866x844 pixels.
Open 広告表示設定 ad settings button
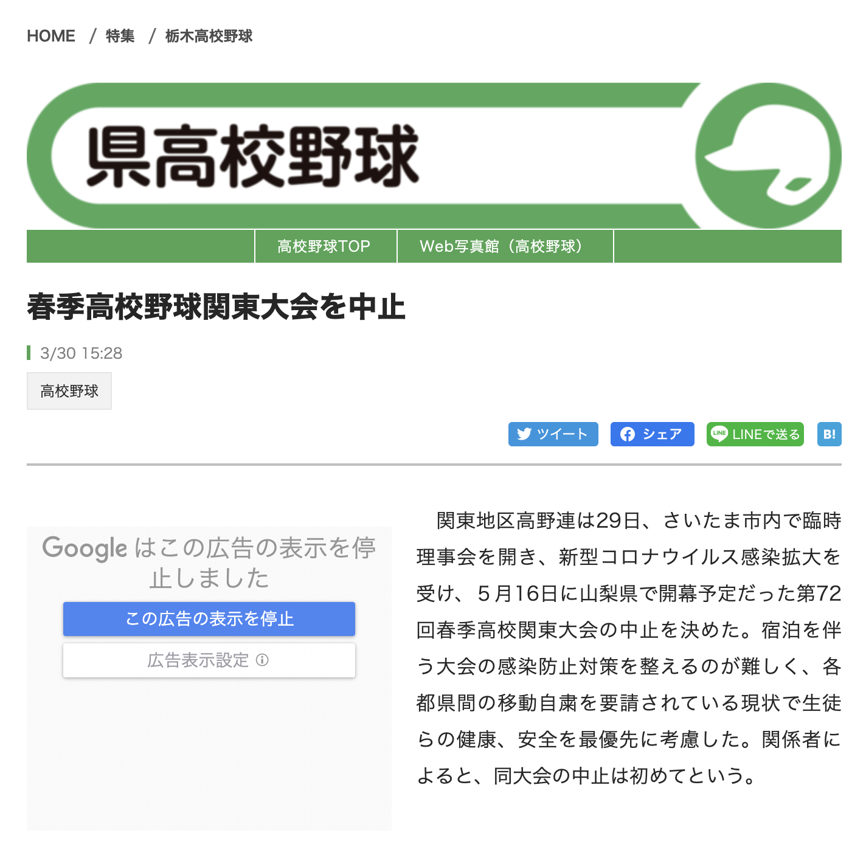click(x=209, y=660)
